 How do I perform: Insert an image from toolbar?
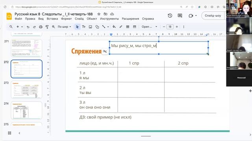90,27
